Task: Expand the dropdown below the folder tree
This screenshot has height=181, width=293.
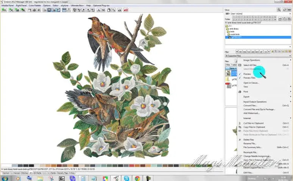Action: pos(290,47)
